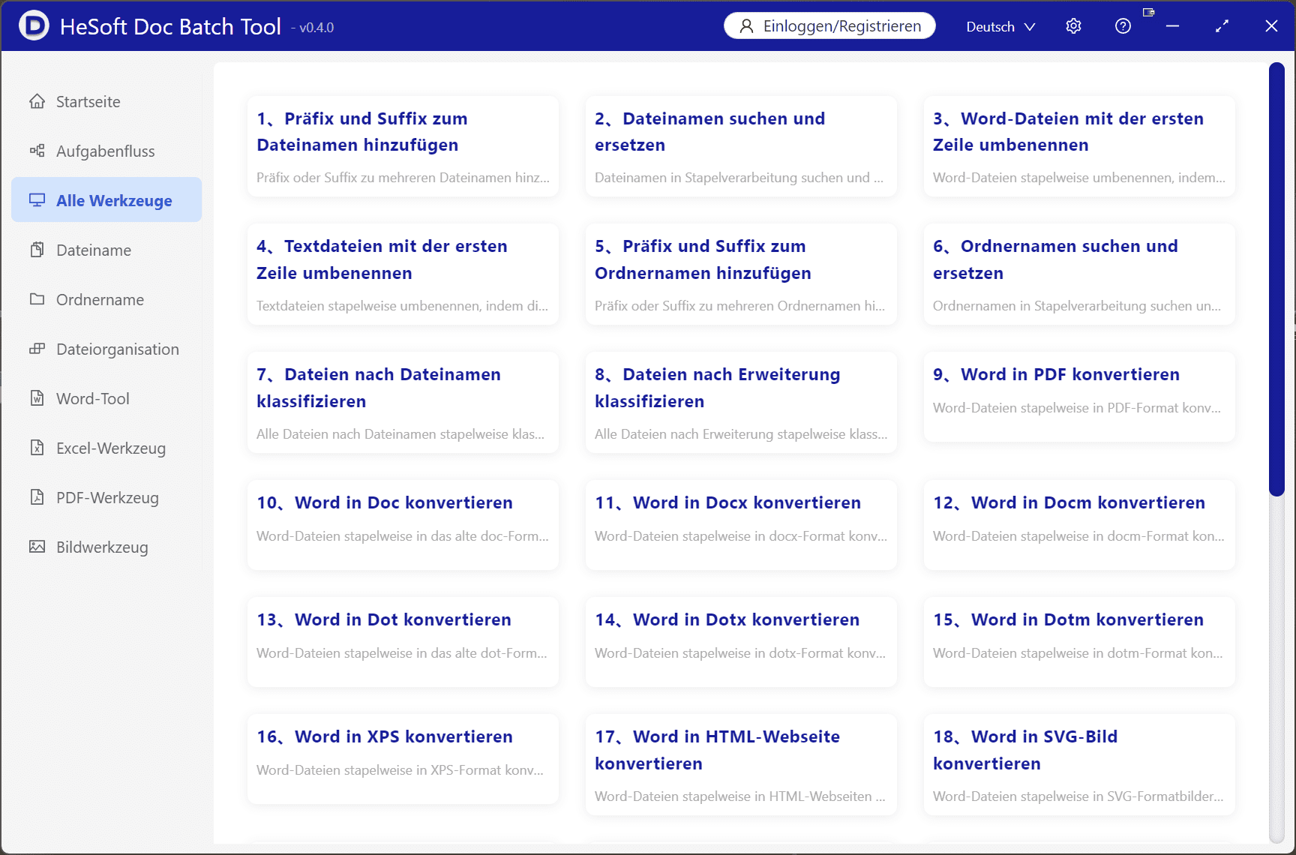Open tool 18 Word in SVG-Bild konvertieren

[1079, 765]
